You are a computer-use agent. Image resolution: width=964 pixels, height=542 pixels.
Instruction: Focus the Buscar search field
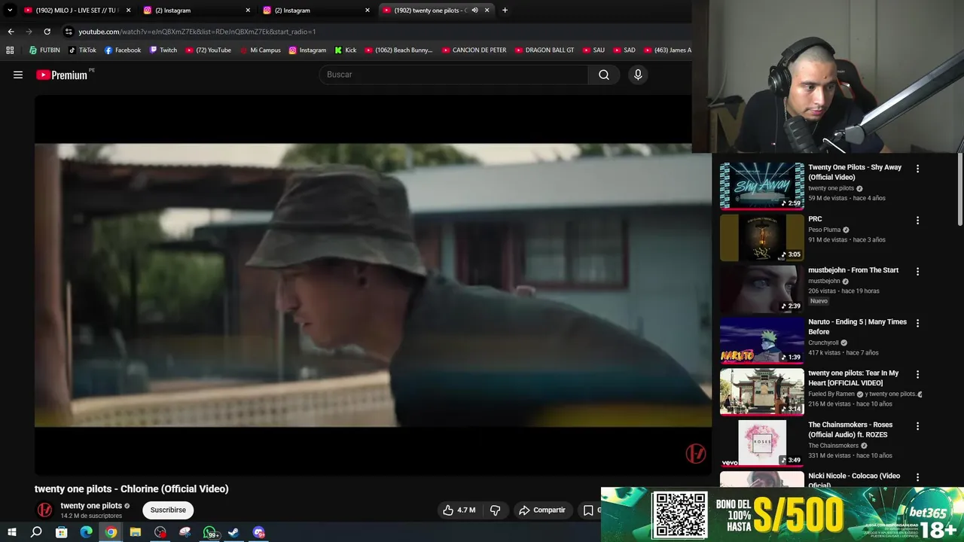[x=454, y=75]
